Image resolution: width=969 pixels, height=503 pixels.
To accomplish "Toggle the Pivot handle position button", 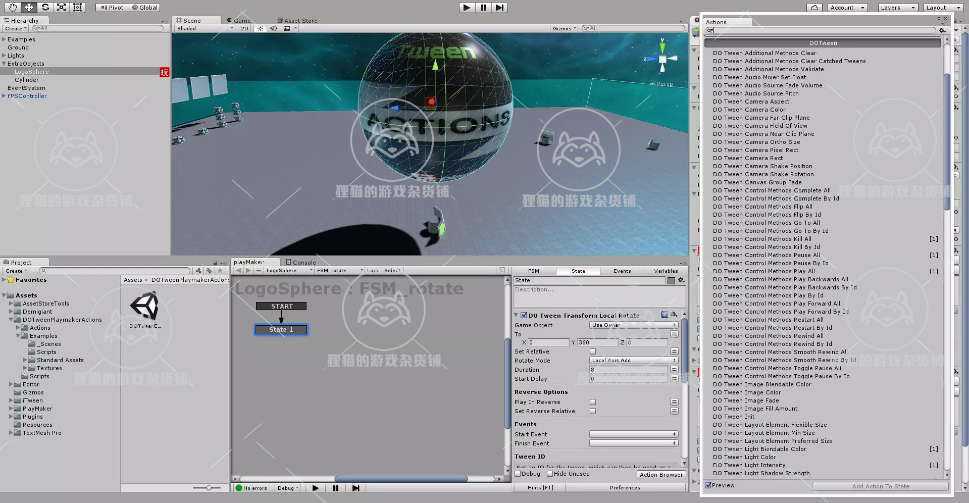I will click(x=112, y=8).
